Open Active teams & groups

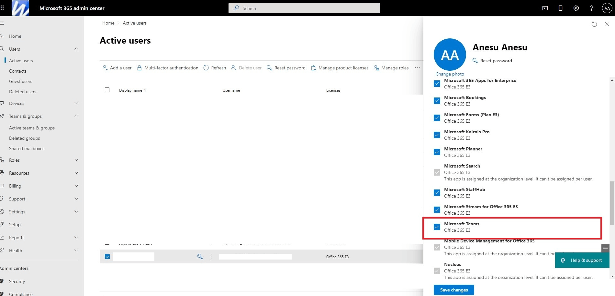[x=32, y=128]
